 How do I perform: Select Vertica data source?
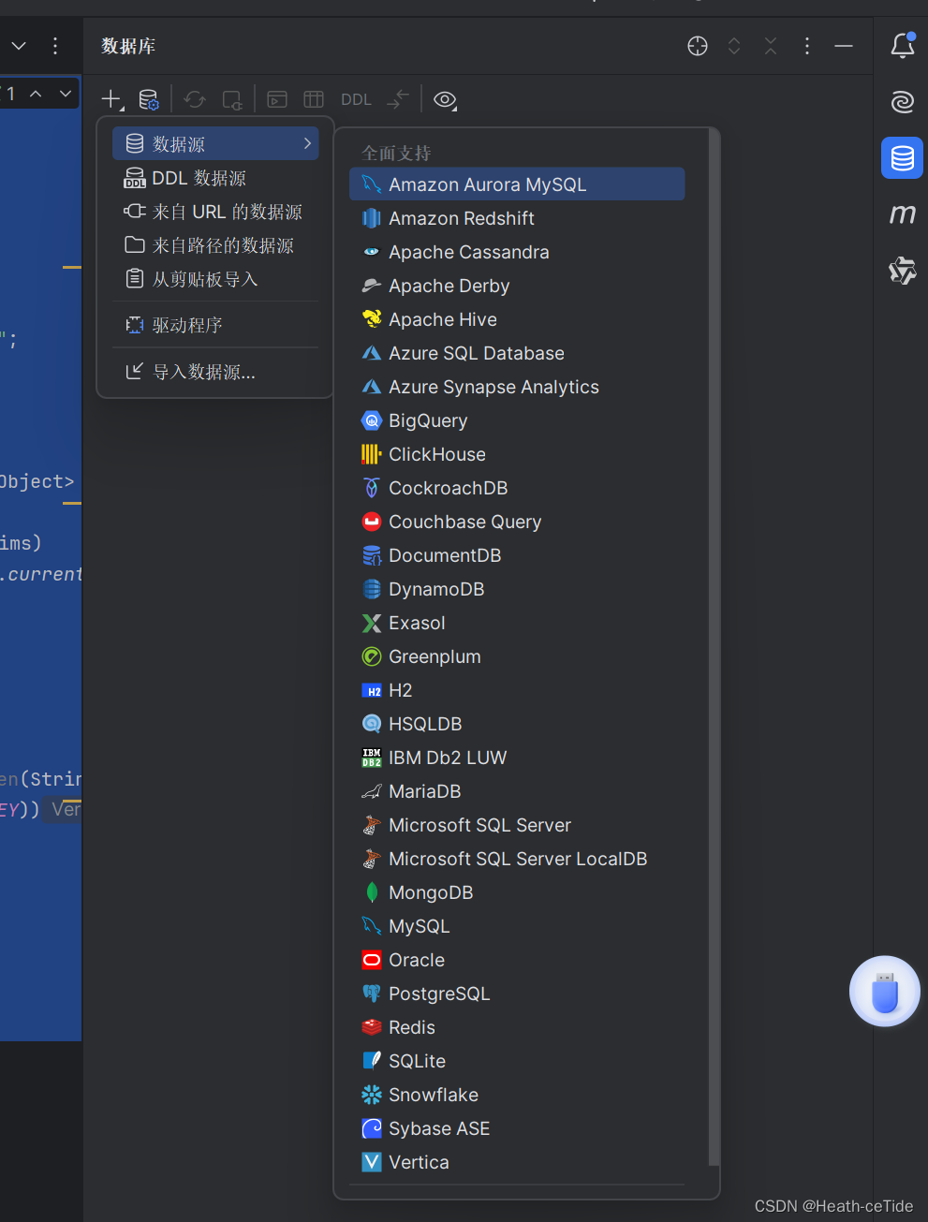tap(517, 1162)
